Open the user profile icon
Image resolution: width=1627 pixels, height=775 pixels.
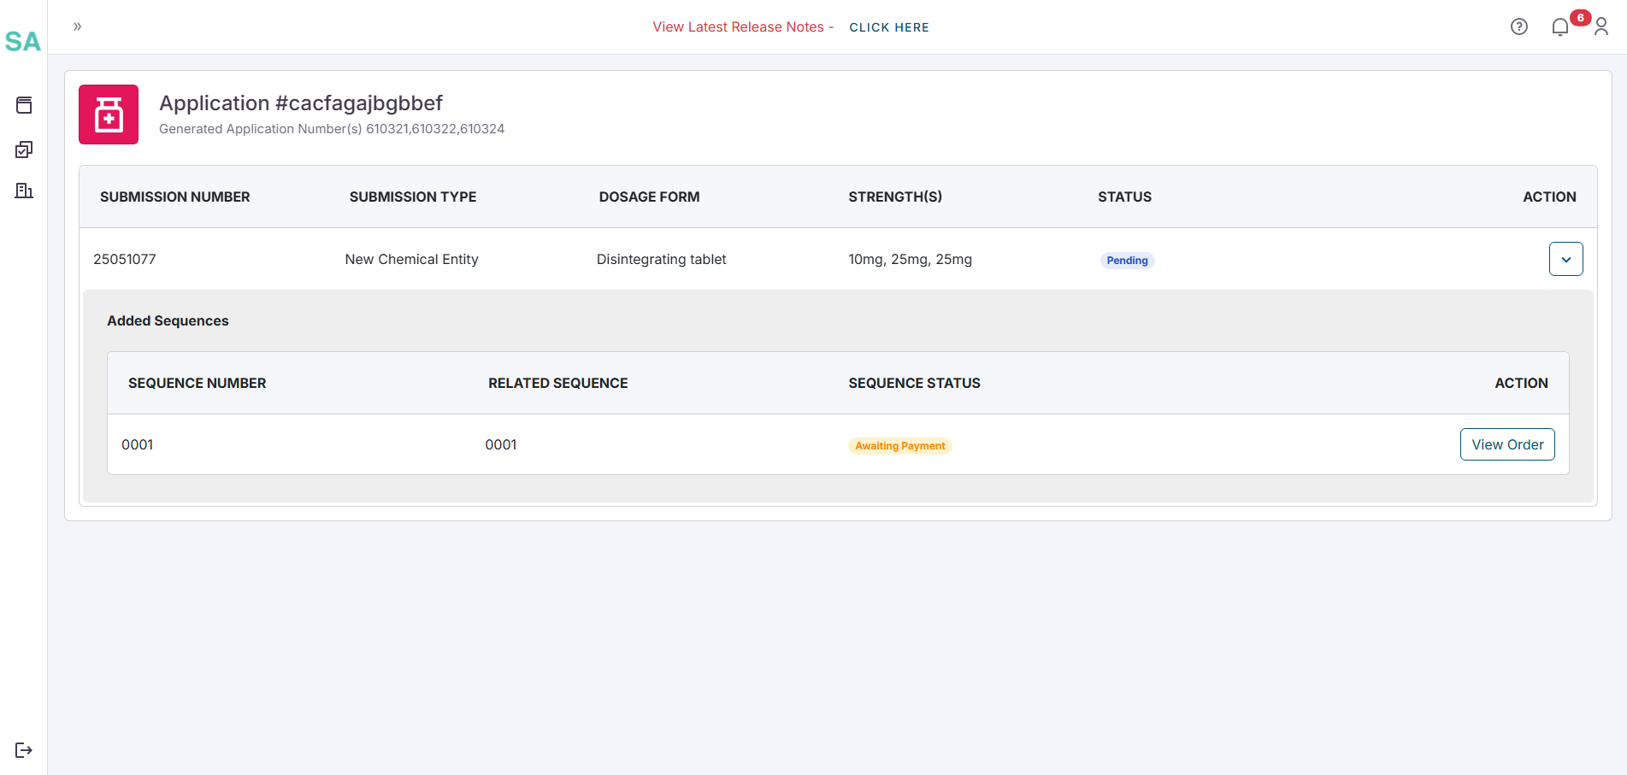(x=1601, y=27)
